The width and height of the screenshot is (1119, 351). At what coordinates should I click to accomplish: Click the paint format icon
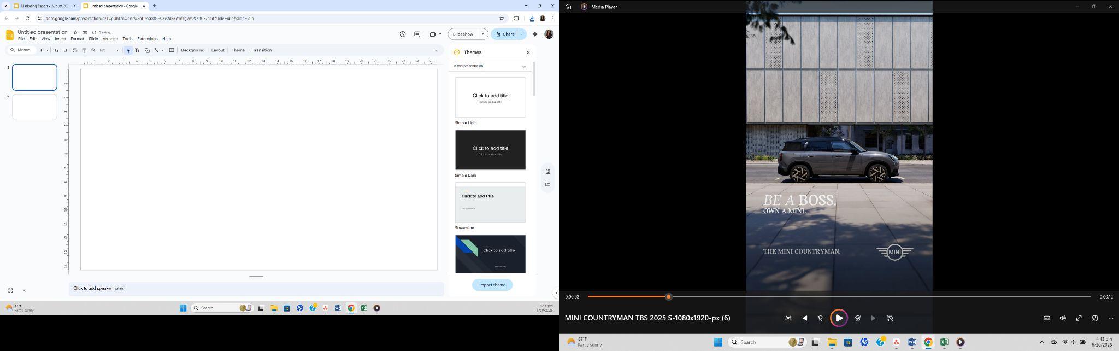click(84, 50)
